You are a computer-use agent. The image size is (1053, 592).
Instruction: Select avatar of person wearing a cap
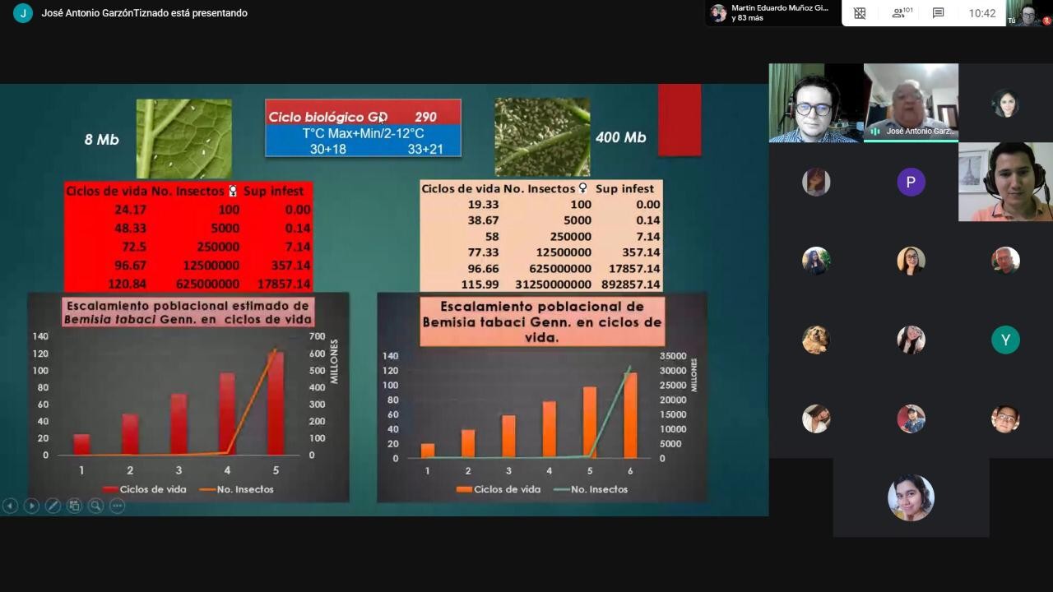pos(911,419)
